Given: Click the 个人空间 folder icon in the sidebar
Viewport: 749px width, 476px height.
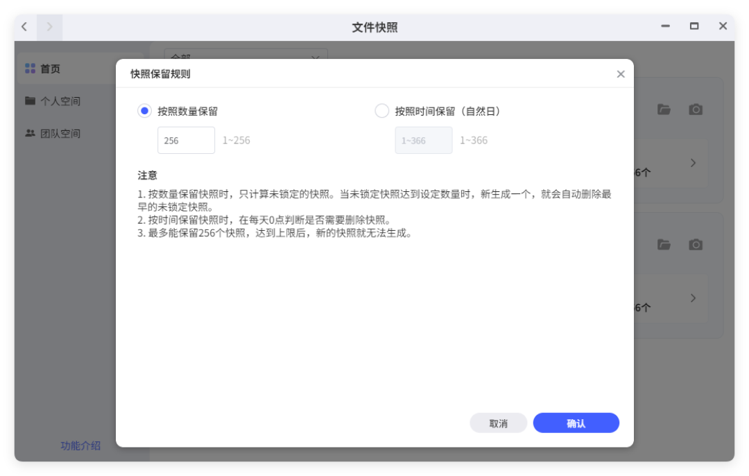Looking at the screenshot, I should click(30, 100).
